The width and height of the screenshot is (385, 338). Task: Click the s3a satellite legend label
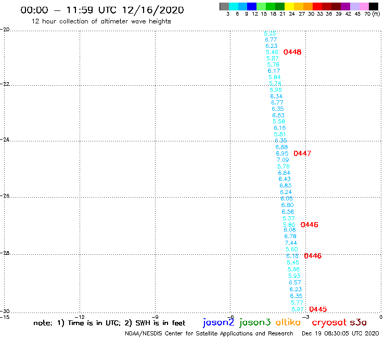pos(358,322)
